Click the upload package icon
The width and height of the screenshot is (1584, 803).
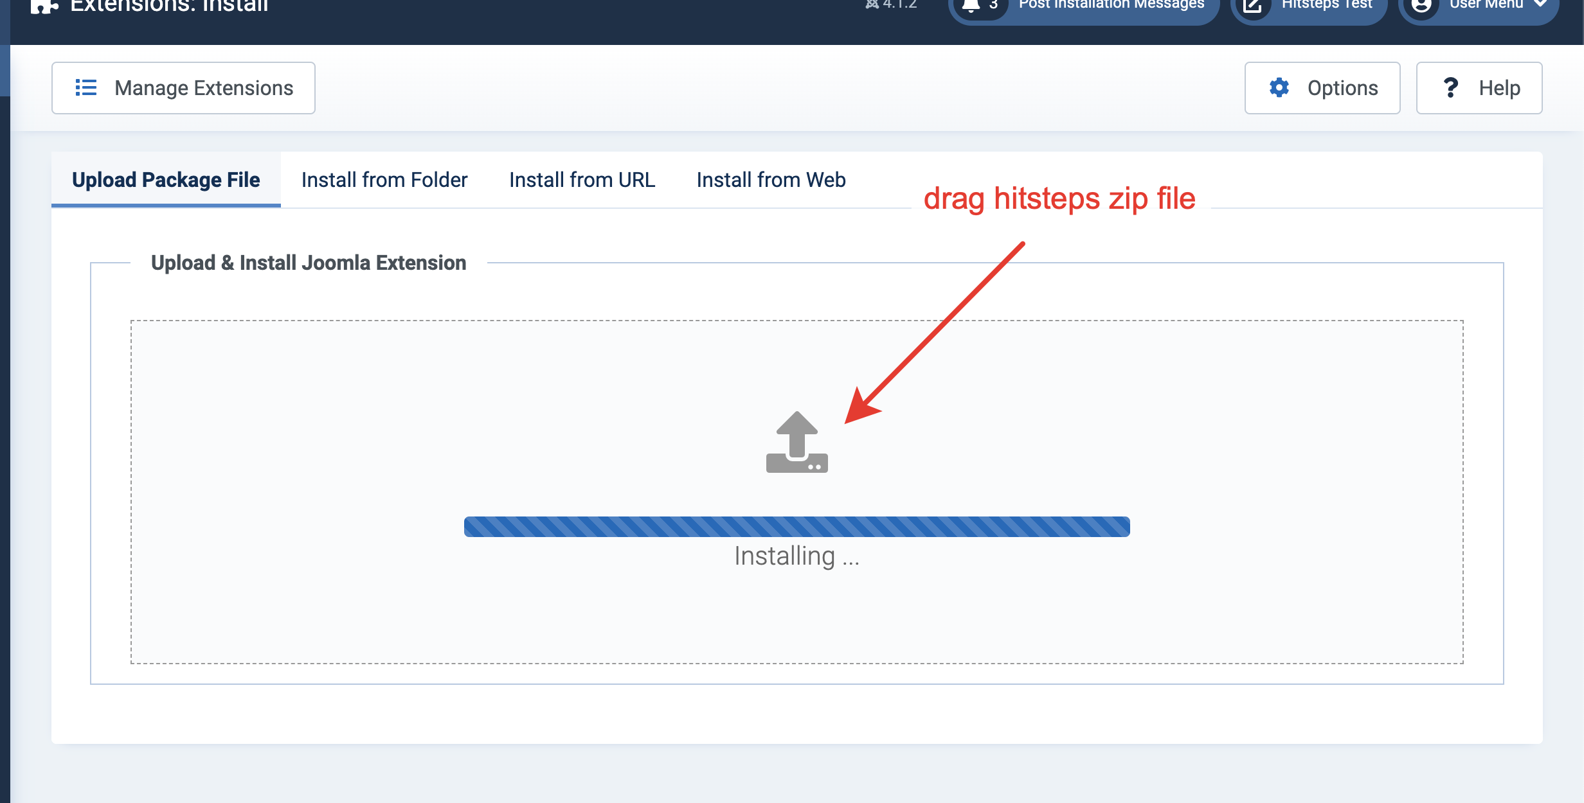point(797,442)
